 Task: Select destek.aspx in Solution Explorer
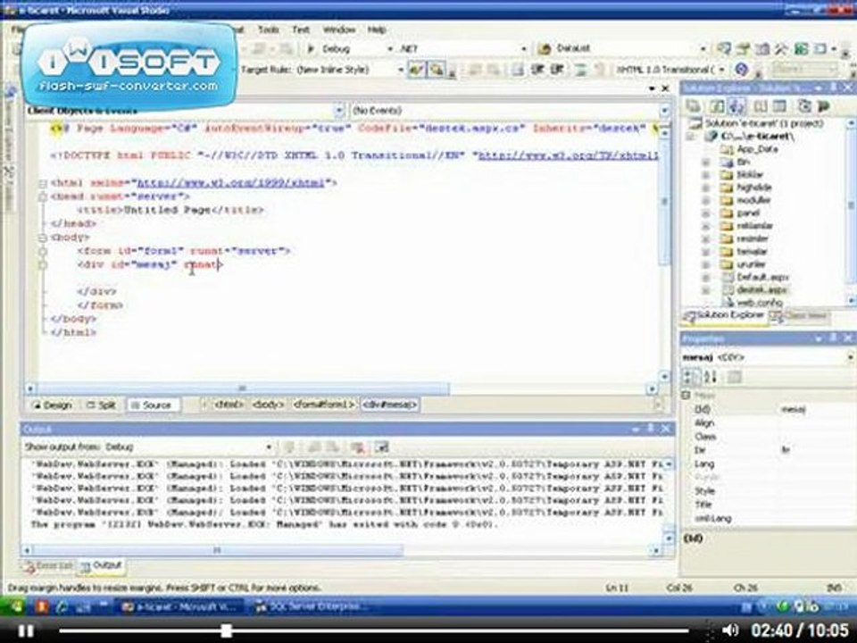[x=762, y=290]
